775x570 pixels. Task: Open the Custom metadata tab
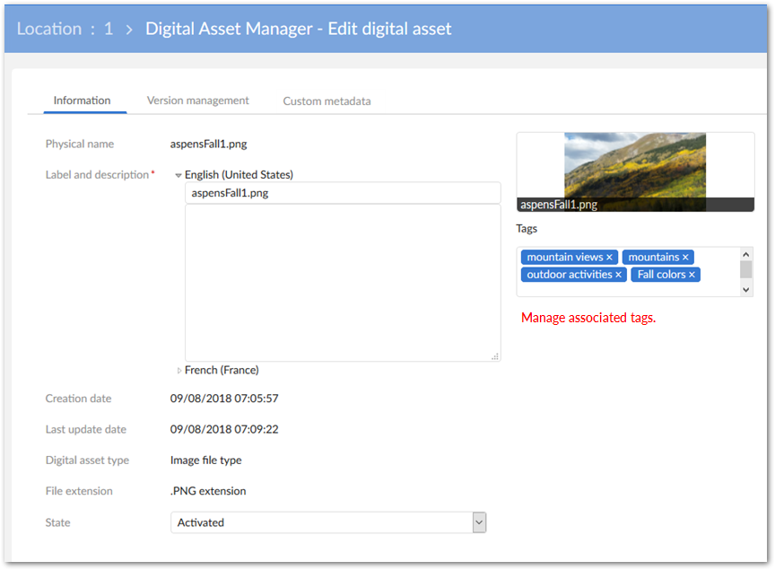click(x=327, y=101)
